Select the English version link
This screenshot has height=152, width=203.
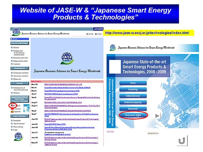point(17,106)
